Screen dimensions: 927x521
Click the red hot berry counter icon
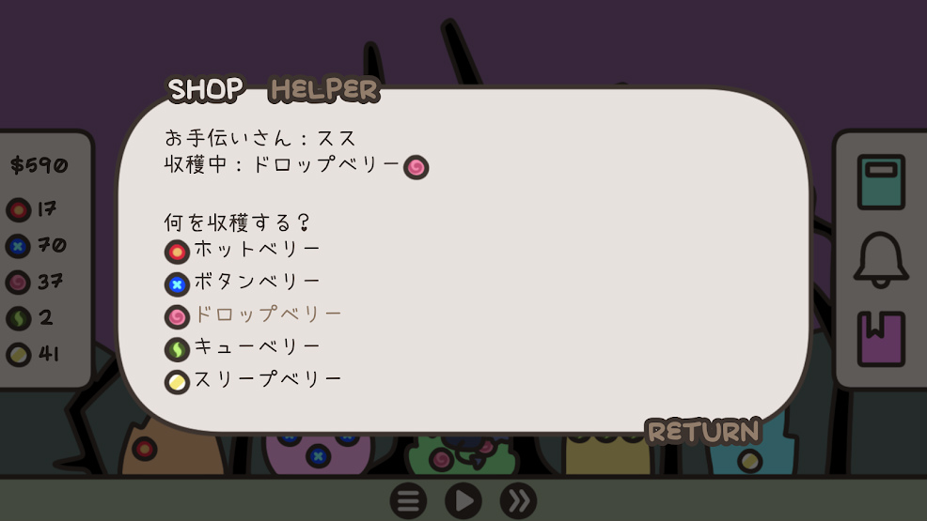pos(18,209)
